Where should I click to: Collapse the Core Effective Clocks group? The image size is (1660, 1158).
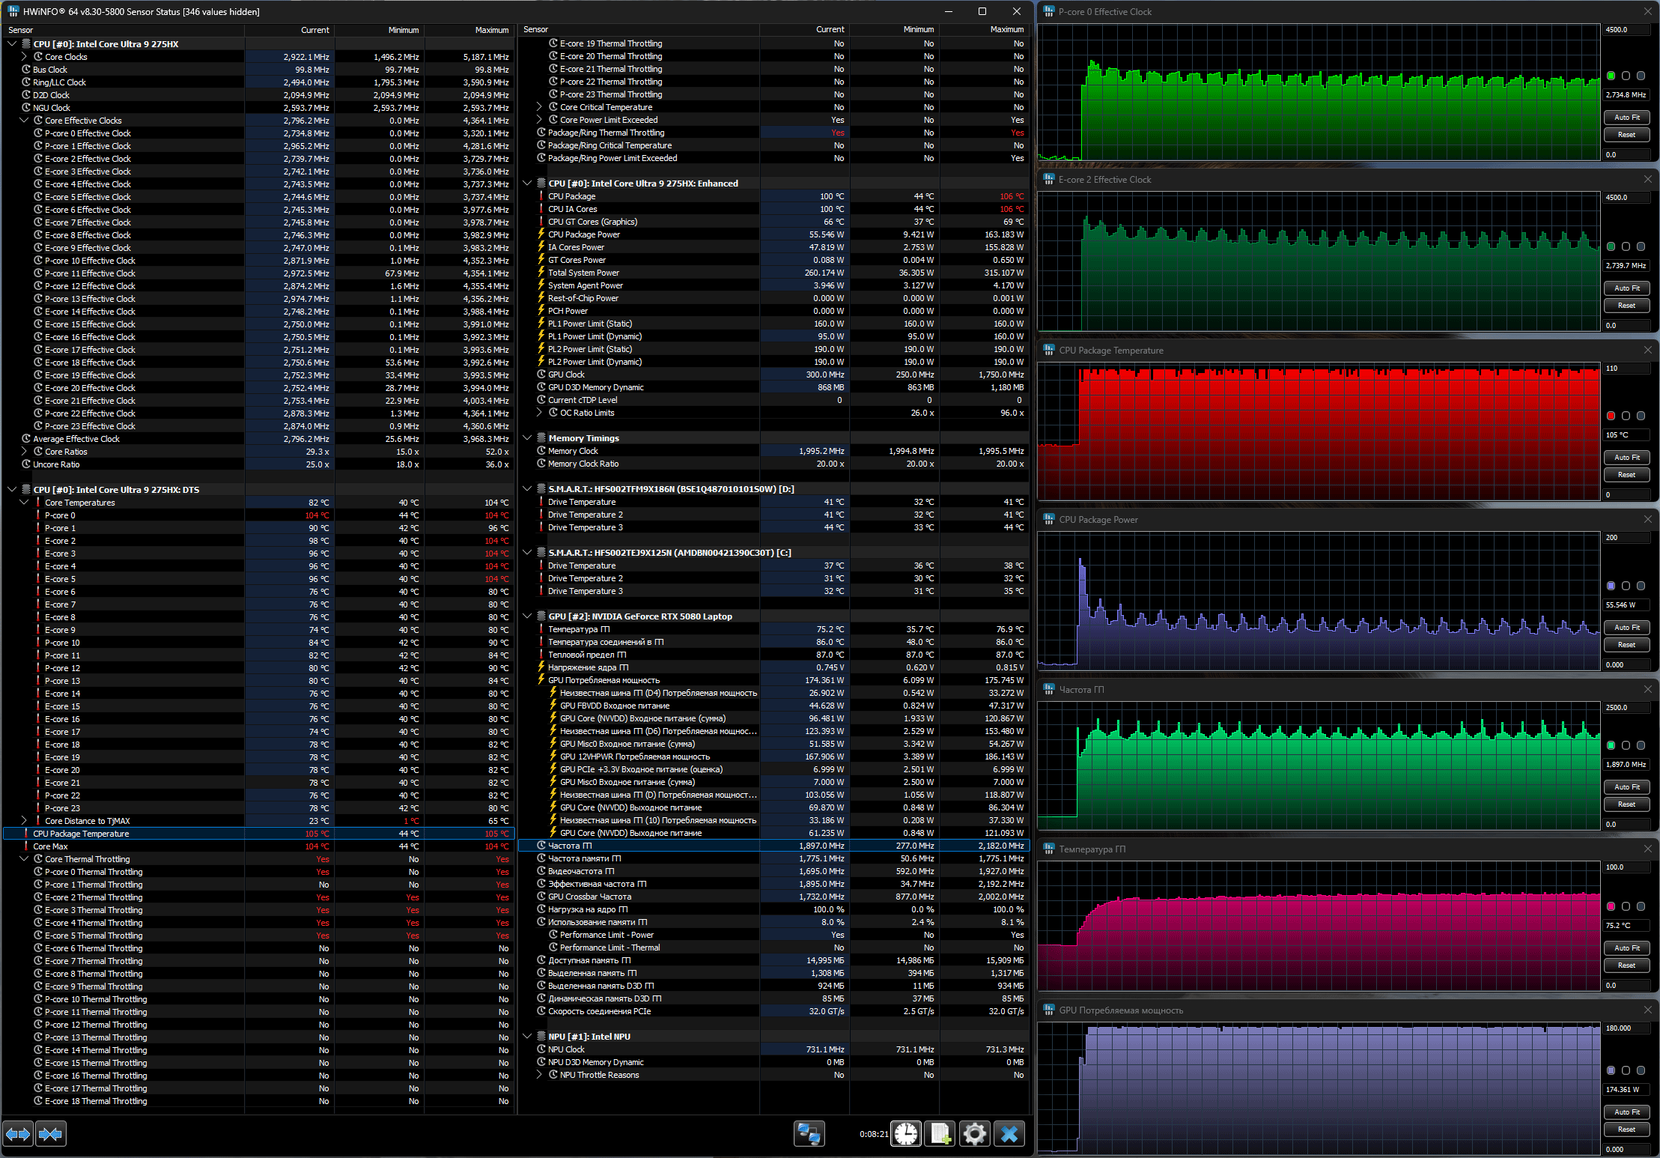24,120
